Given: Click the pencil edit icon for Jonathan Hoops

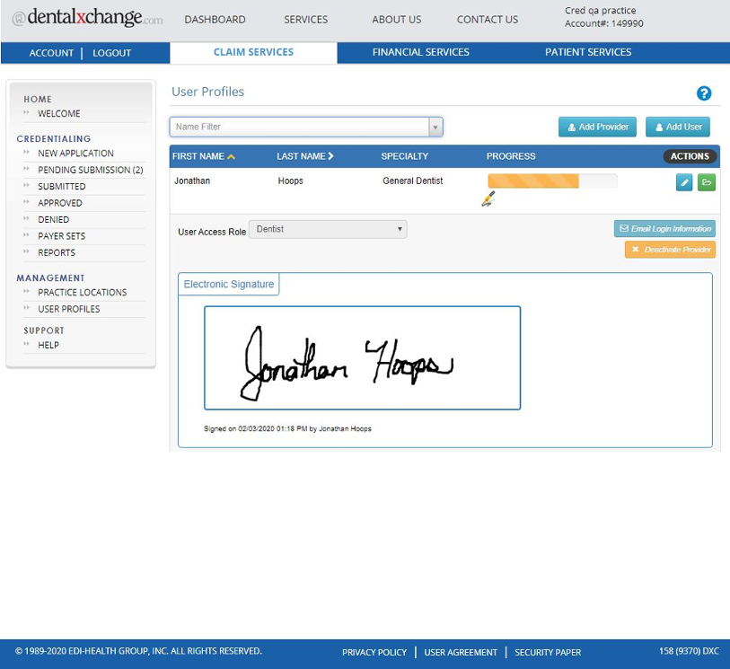Looking at the screenshot, I should pos(684,182).
